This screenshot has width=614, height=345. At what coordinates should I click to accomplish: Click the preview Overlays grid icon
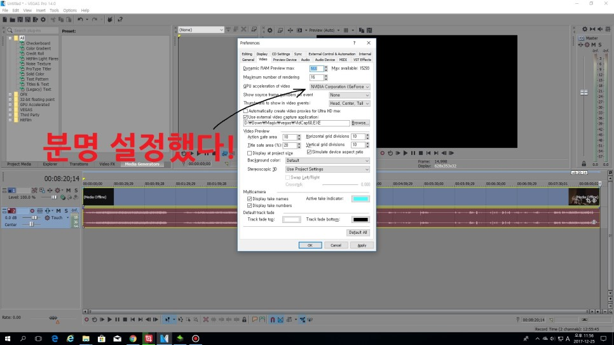point(346,30)
